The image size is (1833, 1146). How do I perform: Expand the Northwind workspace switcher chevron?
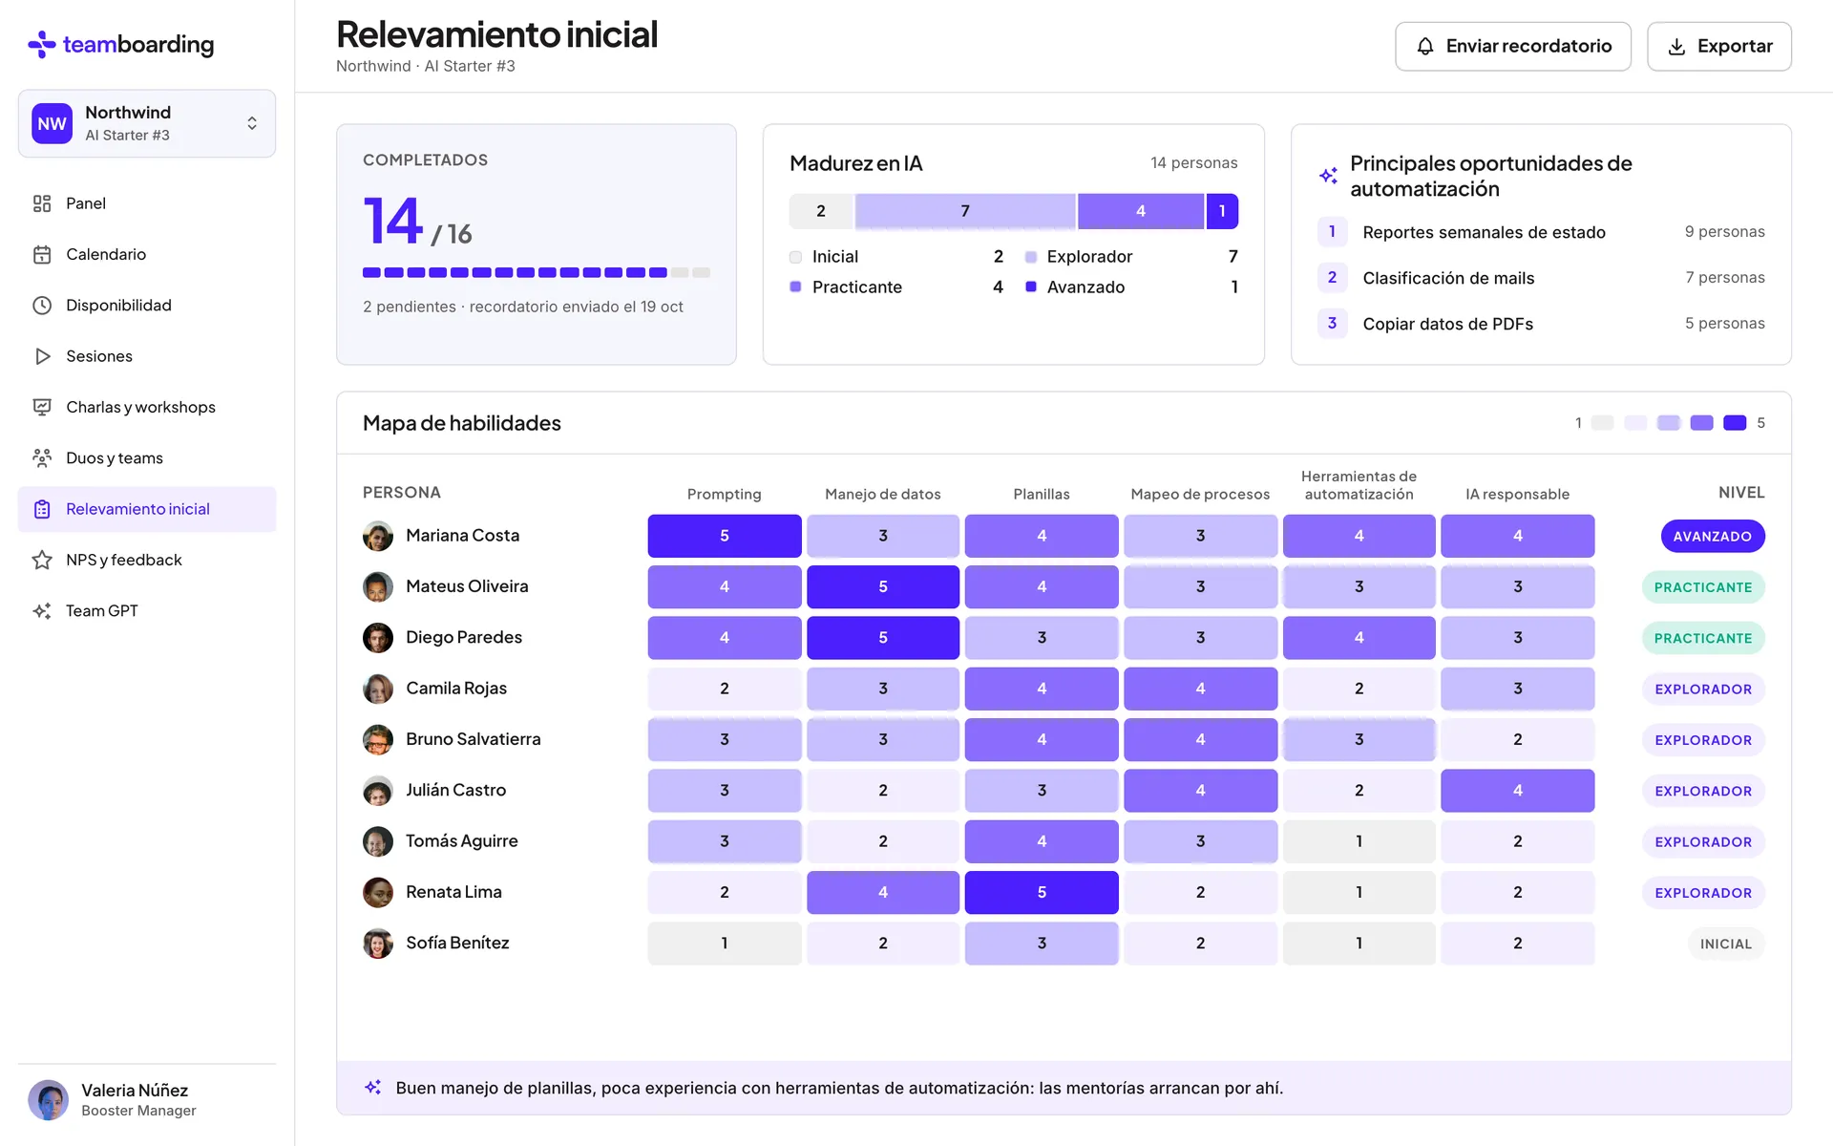(252, 123)
